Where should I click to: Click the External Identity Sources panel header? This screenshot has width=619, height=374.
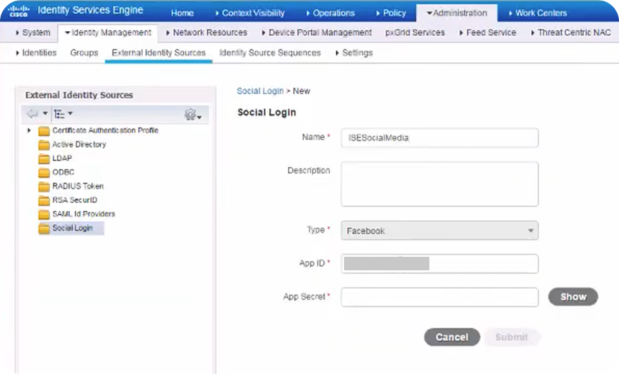coord(79,95)
